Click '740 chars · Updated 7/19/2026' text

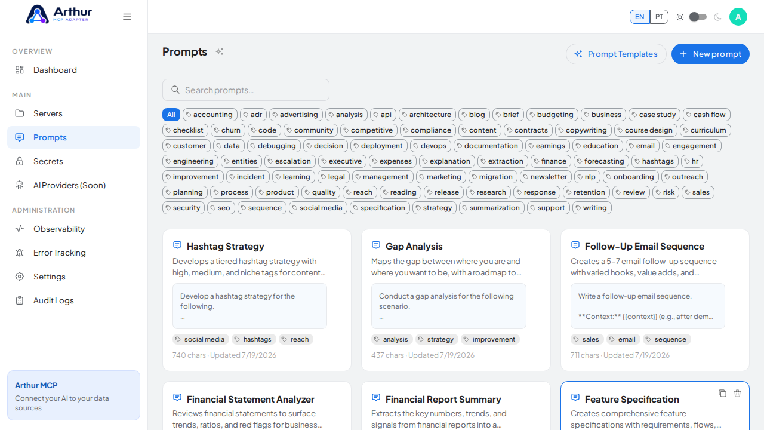point(224,355)
